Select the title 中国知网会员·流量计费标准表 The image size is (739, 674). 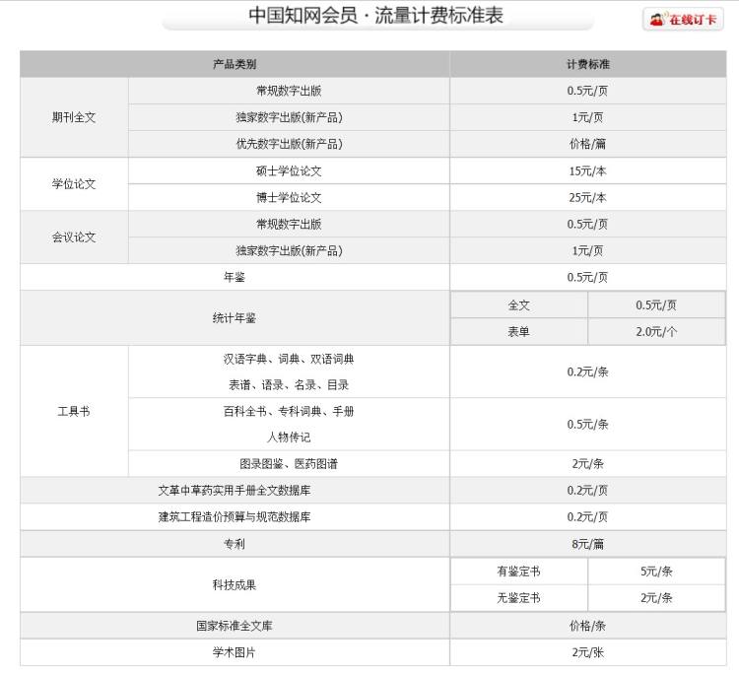[x=375, y=15]
